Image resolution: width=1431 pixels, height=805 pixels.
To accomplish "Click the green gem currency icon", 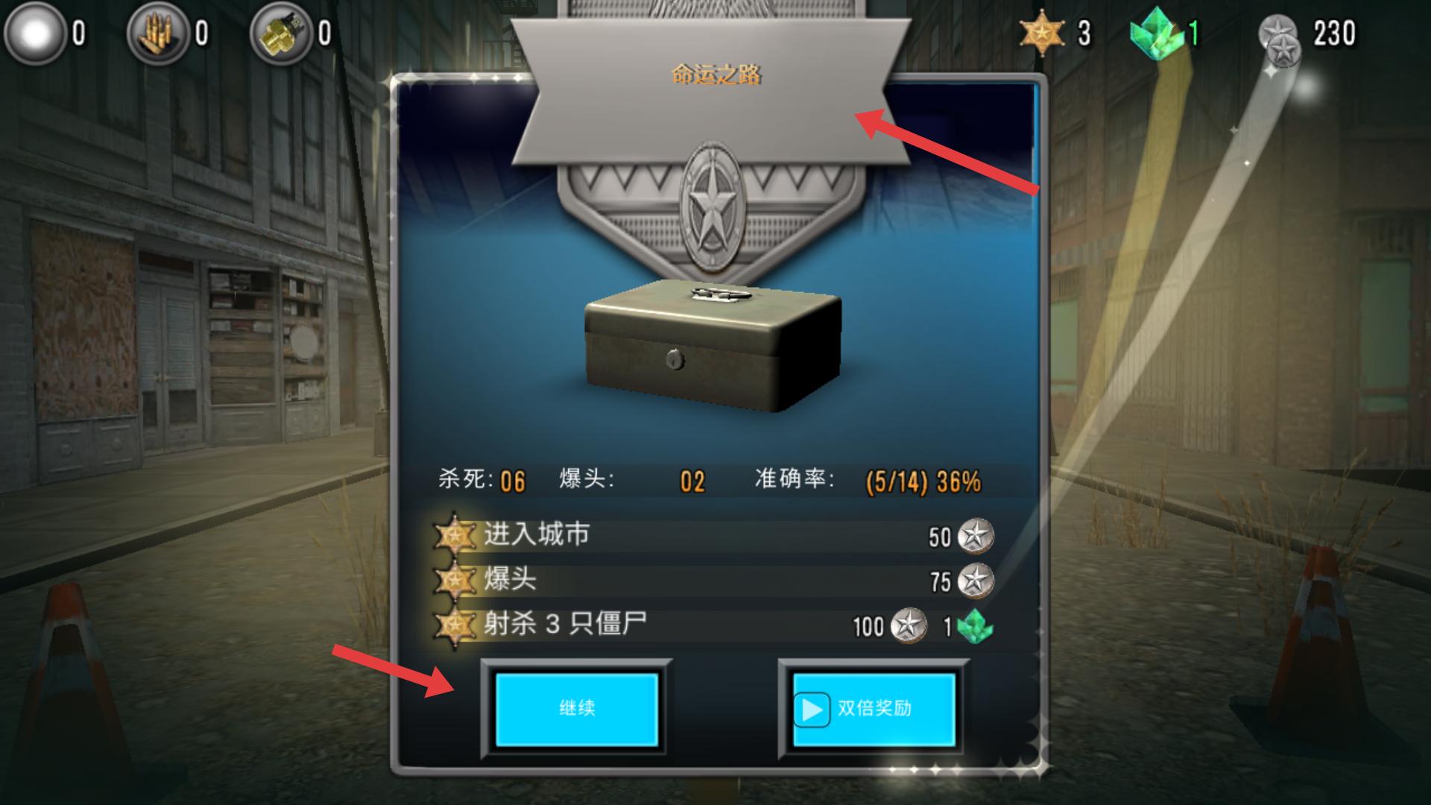I will pyautogui.click(x=1157, y=34).
